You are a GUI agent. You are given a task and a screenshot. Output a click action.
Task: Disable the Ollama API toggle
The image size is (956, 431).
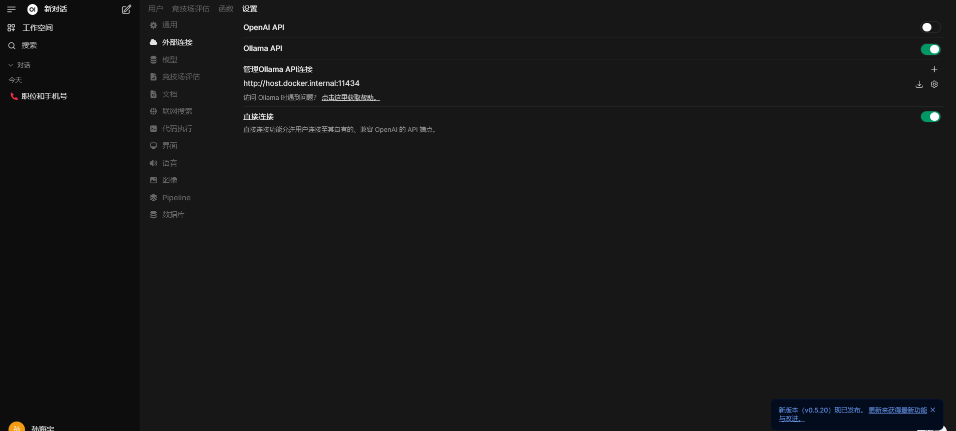click(x=930, y=49)
